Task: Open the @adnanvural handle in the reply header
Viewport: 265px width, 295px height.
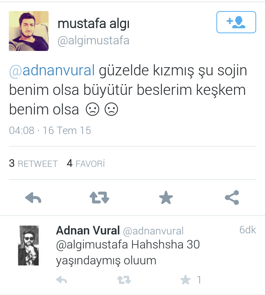Action: pos(153,231)
